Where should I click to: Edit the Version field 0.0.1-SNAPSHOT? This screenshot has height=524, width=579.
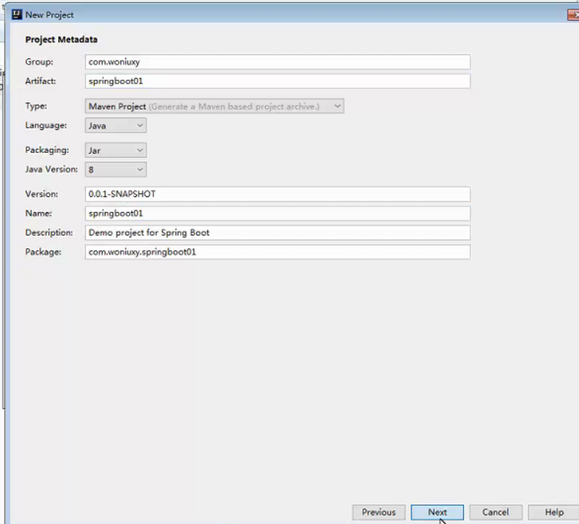[277, 194]
